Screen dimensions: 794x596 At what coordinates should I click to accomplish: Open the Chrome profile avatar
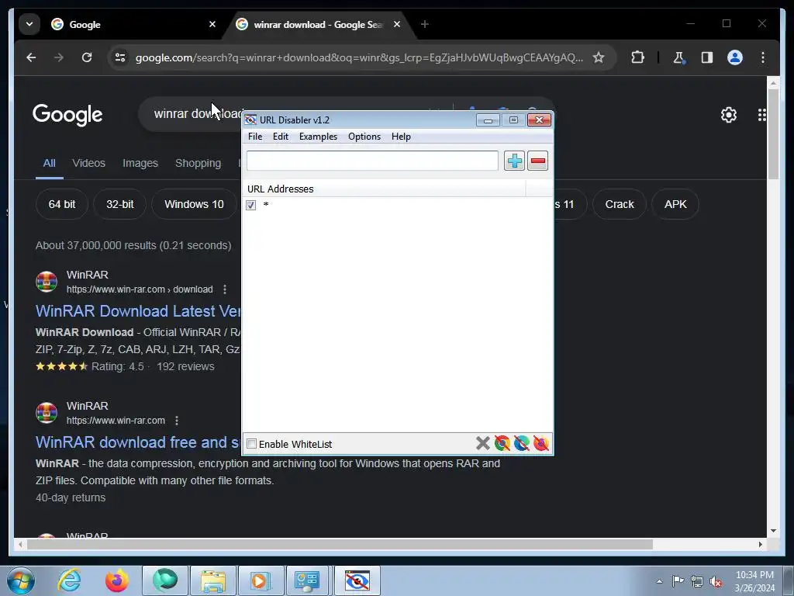pos(735,57)
